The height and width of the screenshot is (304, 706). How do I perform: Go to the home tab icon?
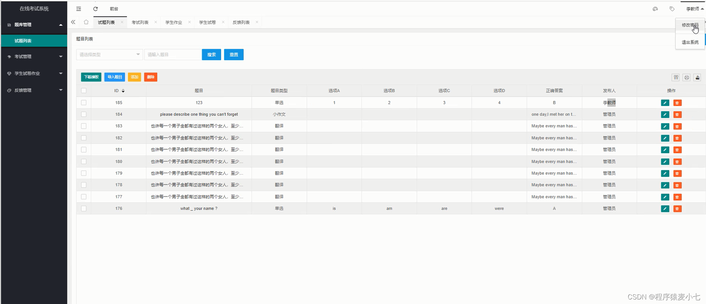[86, 22]
